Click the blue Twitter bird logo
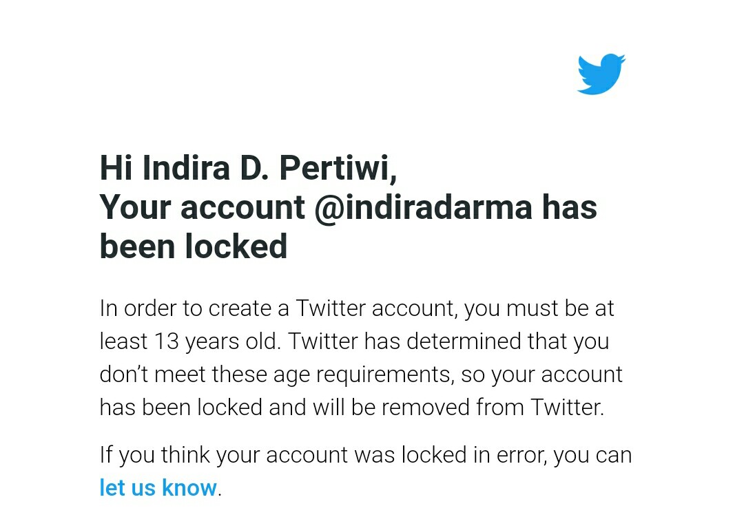The width and height of the screenshot is (744, 517). (601, 74)
